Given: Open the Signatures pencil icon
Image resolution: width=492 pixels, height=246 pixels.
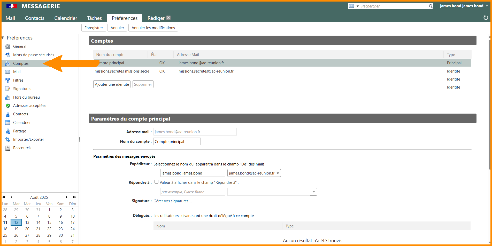Looking at the screenshot, I should click(x=8, y=89).
